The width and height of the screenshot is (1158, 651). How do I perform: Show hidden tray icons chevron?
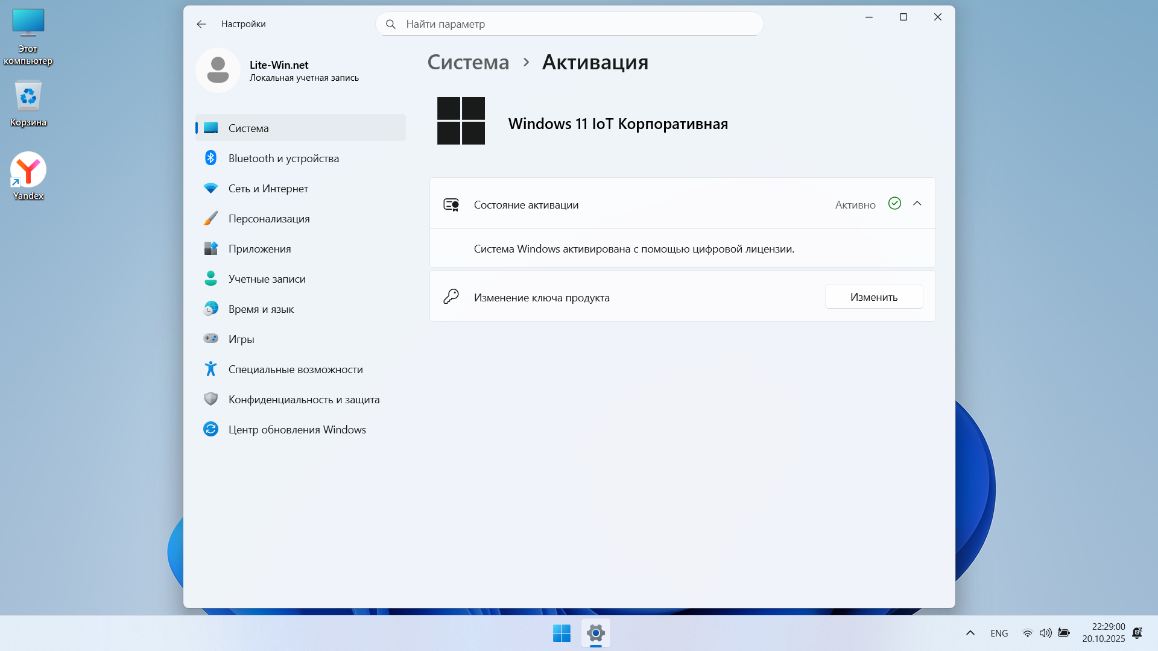970,633
